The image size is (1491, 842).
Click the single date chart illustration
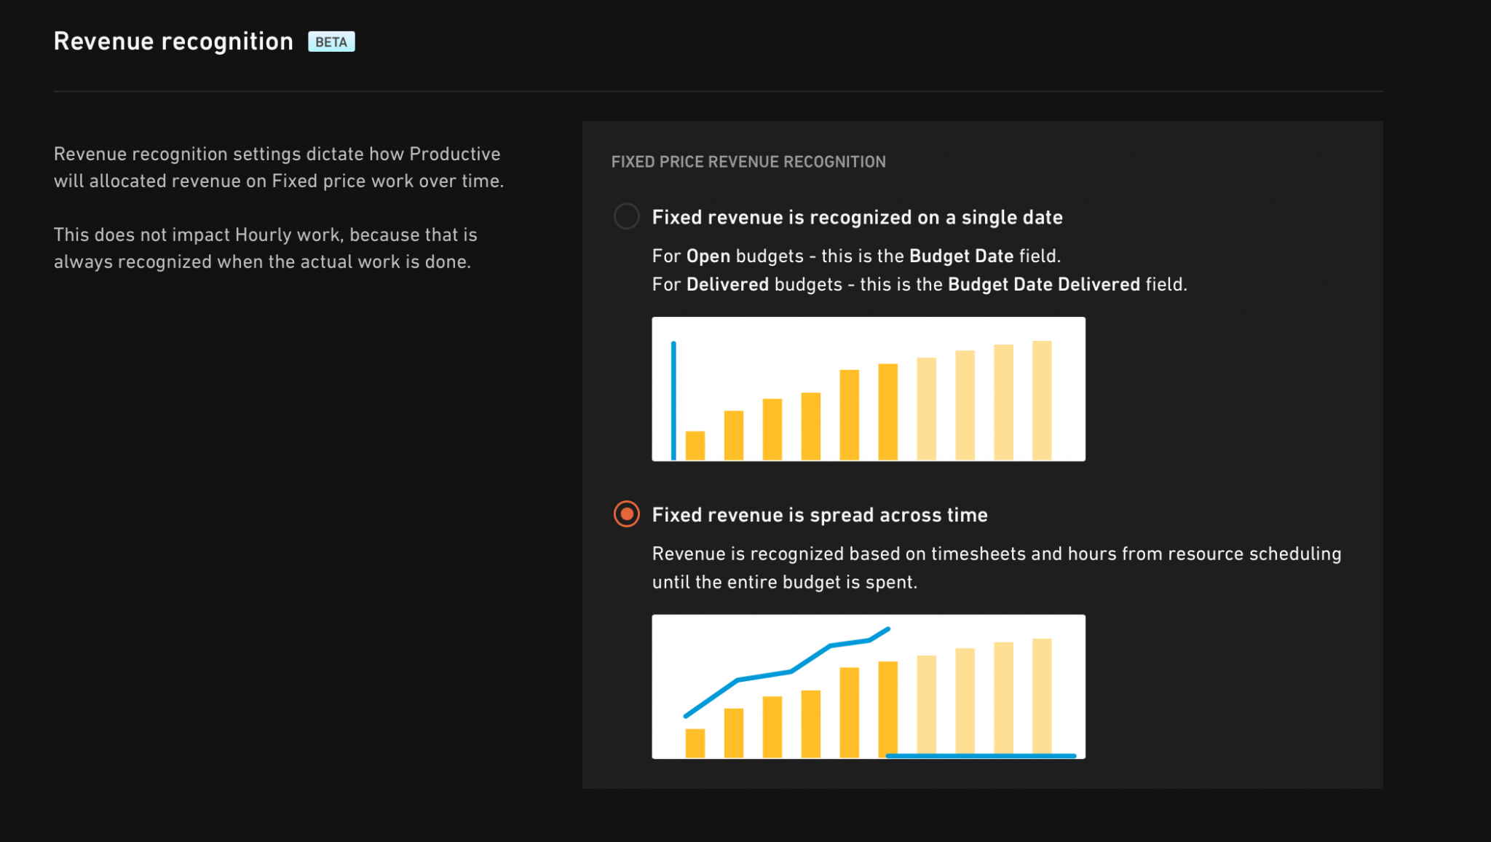point(869,389)
